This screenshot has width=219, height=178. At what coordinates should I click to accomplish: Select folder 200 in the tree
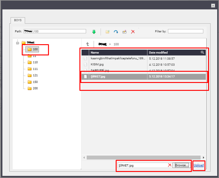(x=35, y=88)
